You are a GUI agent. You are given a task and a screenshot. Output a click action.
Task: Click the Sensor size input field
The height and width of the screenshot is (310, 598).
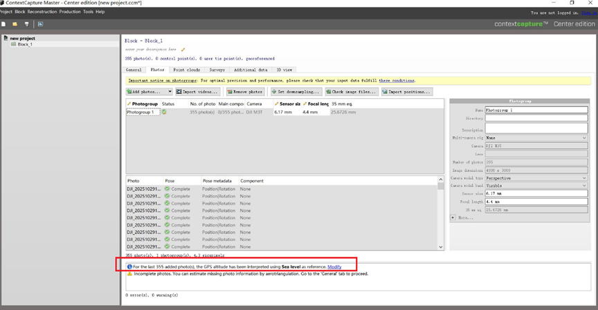[536, 193]
